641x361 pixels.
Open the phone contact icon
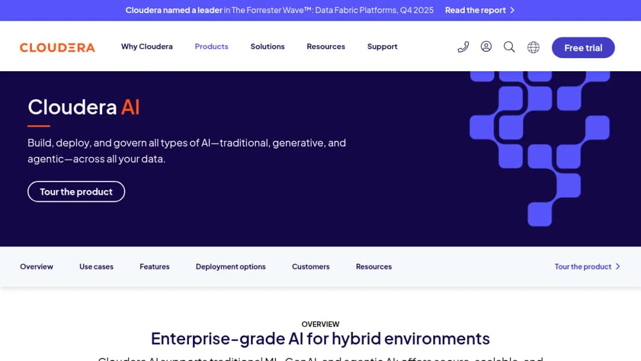[463, 47]
